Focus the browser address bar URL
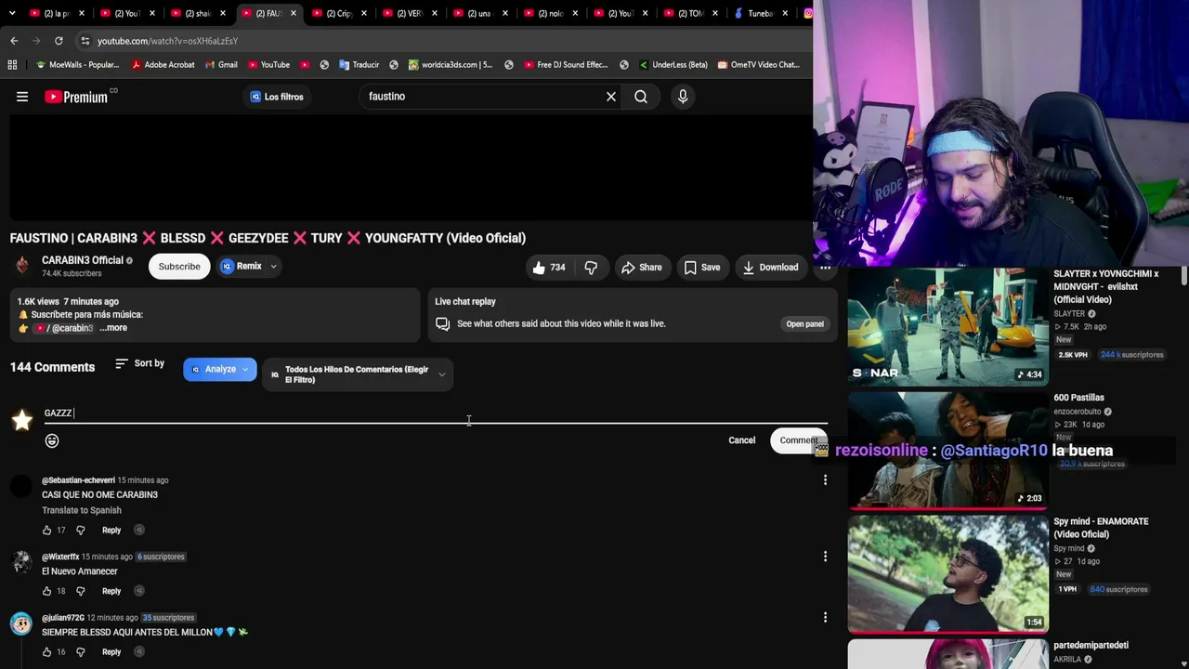Image resolution: width=1189 pixels, height=669 pixels. coord(167,41)
